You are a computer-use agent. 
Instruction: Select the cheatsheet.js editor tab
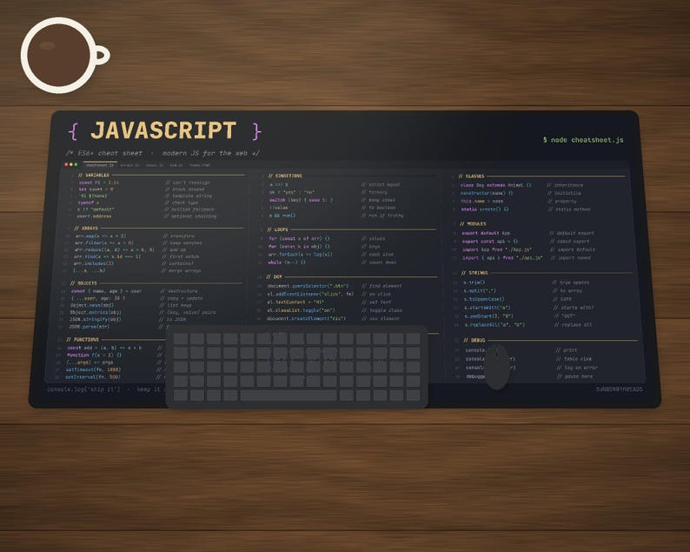pyautogui.click(x=99, y=165)
